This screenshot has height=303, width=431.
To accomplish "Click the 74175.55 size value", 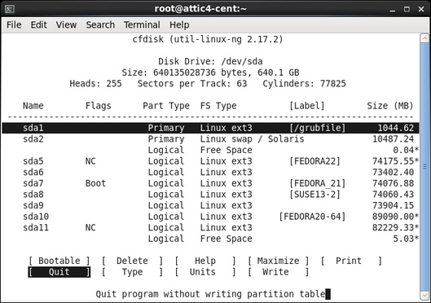I will pos(393,161).
